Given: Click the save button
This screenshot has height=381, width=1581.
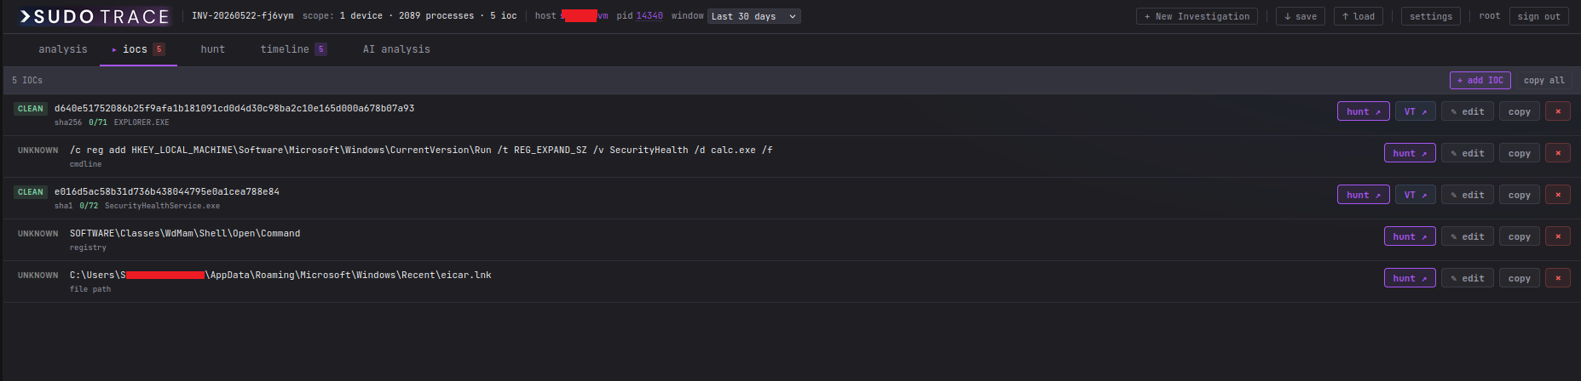Looking at the screenshot, I should [x=1301, y=16].
